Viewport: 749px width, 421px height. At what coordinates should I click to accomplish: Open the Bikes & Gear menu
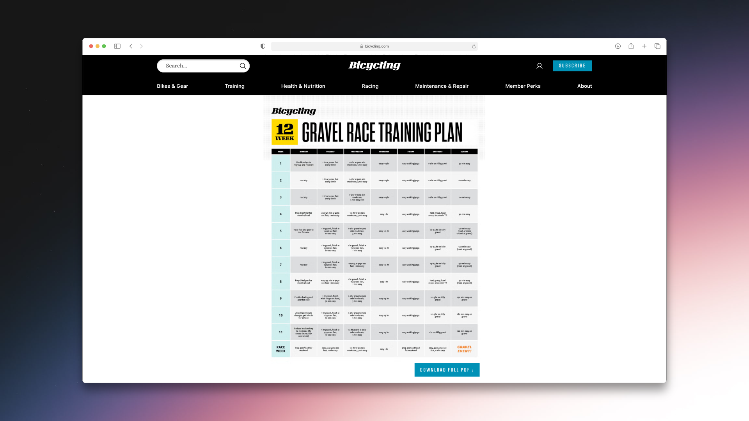point(172,86)
